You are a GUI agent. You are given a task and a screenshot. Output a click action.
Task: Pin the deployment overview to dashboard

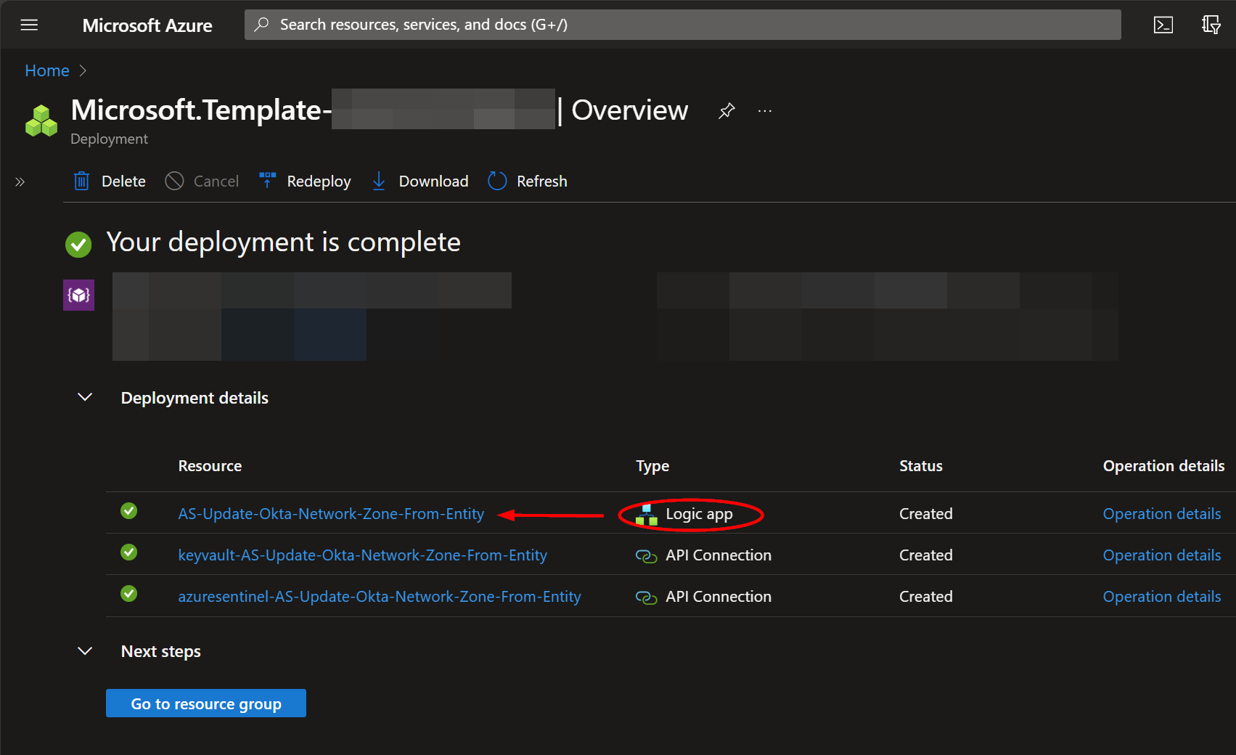[727, 110]
